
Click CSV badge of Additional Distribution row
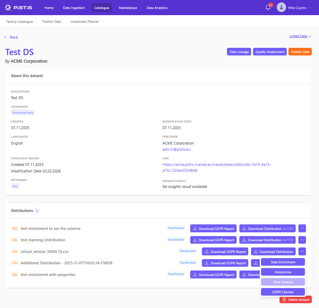click(15, 263)
